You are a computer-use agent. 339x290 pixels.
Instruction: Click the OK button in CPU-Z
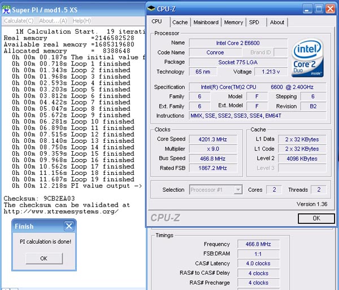pos(316,218)
